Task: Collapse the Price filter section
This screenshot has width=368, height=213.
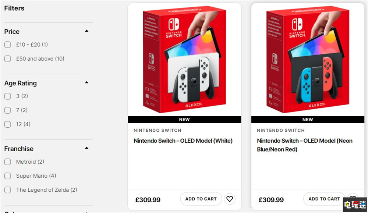Action: (86, 31)
